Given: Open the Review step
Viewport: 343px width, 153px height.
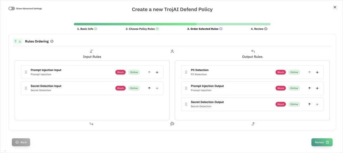Looking at the screenshot, I should tap(322, 142).
